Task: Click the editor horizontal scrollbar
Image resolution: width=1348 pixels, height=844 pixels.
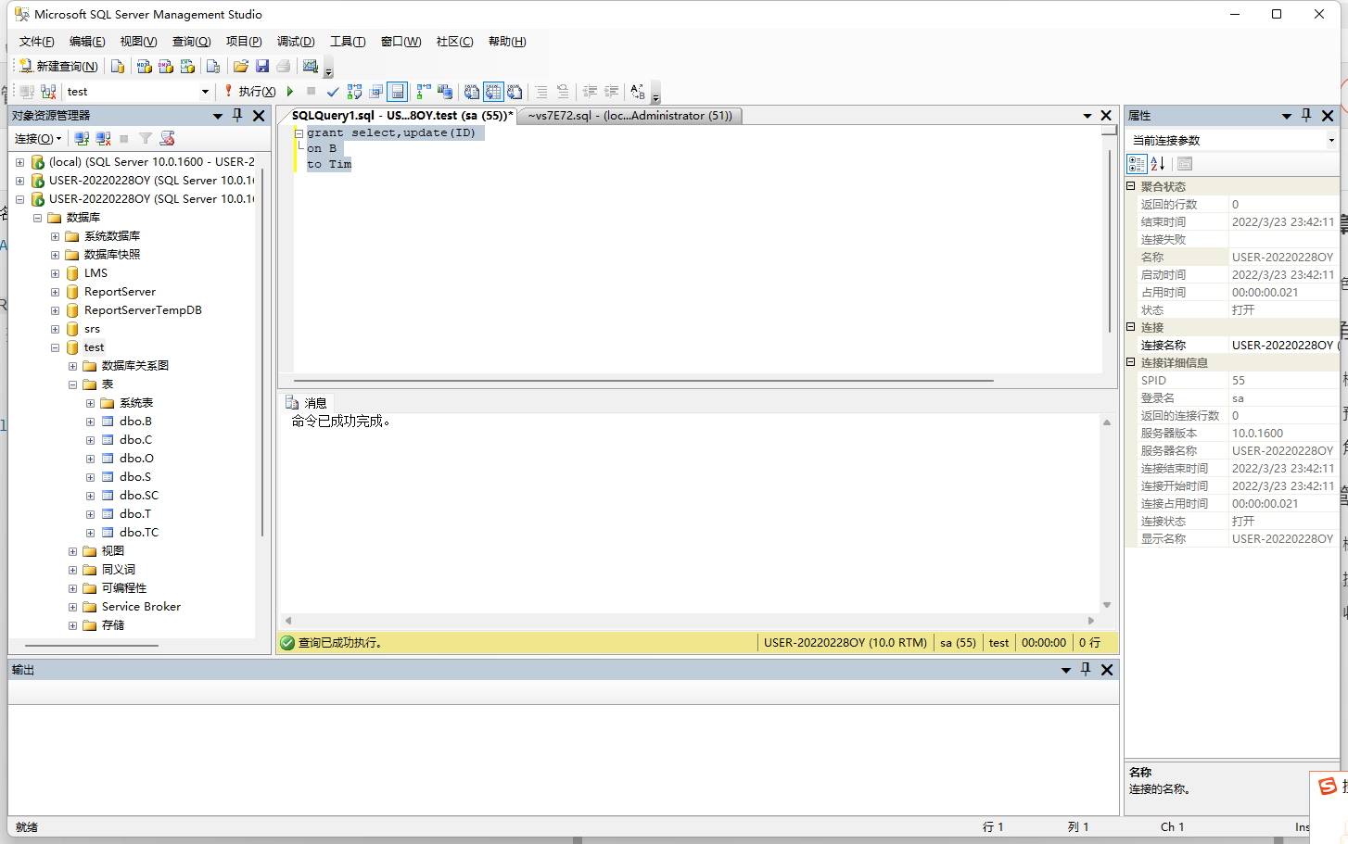Action: click(x=643, y=380)
